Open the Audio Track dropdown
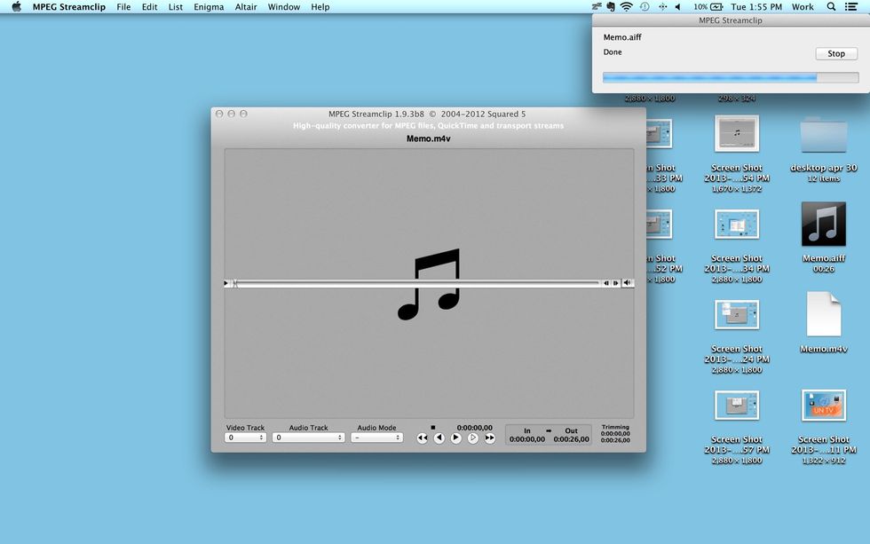Screen dimensions: 870x544 309,438
